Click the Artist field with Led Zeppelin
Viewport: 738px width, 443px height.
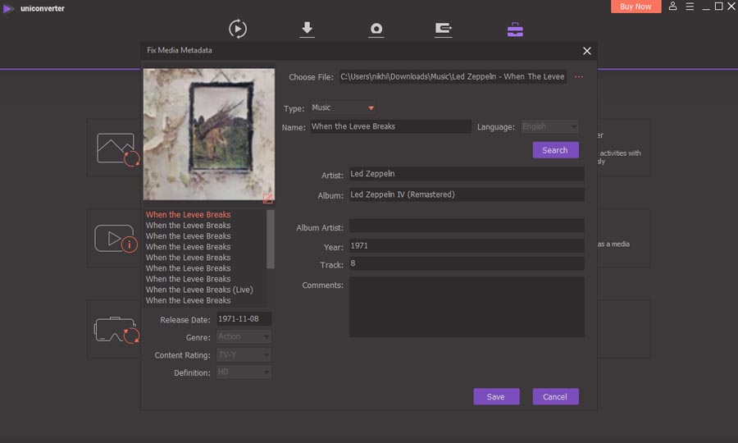[467, 174]
